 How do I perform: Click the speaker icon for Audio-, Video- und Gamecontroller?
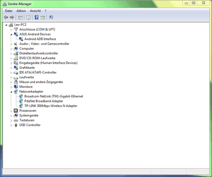[16, 44]
